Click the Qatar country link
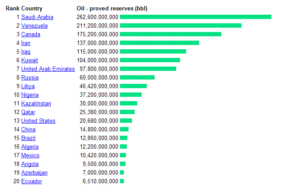 28,112
